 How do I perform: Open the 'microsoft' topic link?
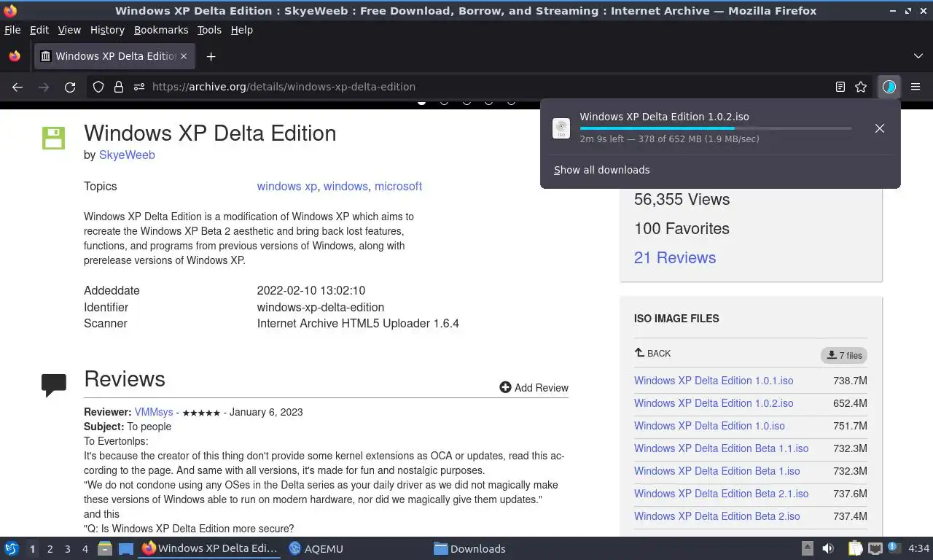coord(398,186)
